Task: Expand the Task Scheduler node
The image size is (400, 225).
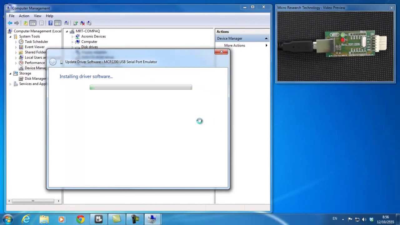Action: tap(16, 42)
